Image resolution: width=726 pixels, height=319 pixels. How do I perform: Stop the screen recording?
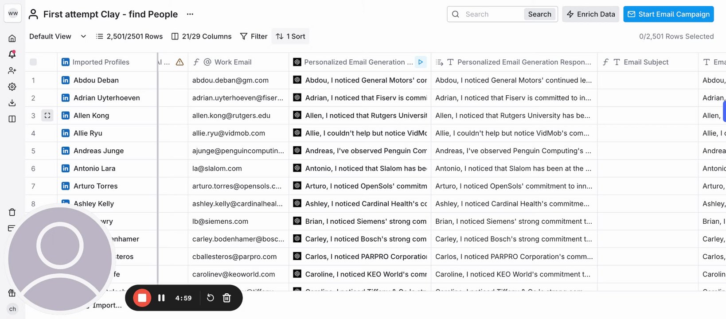pyautogui.click(x=142, y=298)
